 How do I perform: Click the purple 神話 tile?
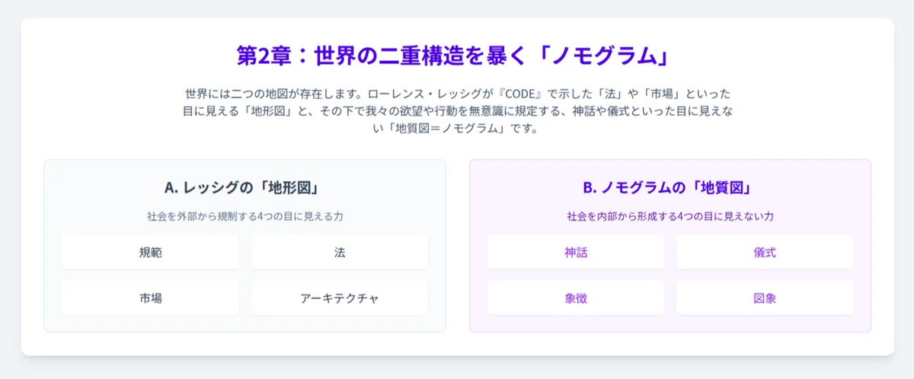(576, 252)
